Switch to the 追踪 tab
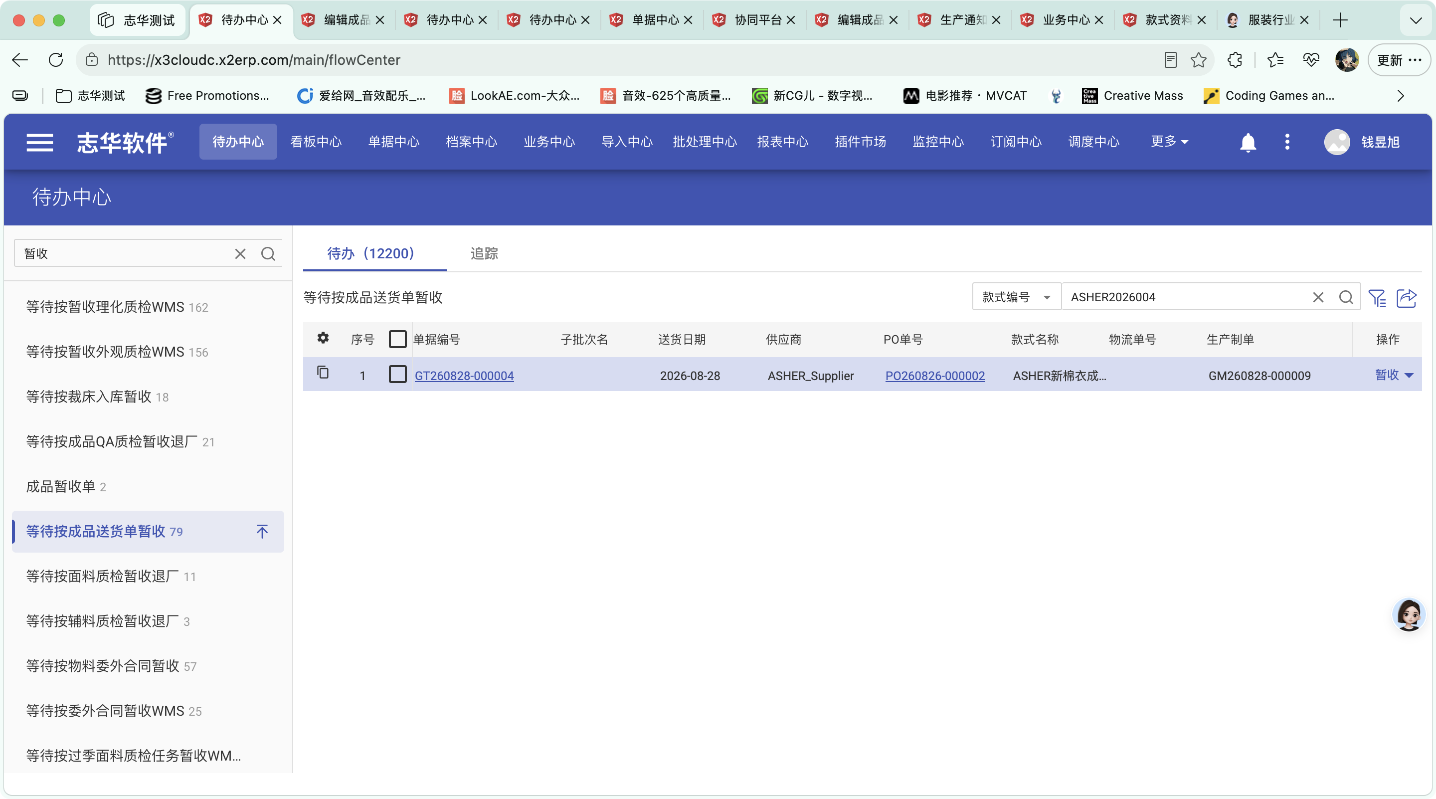This screenshot has width=1436, height=799. click(x=484, y=254)
